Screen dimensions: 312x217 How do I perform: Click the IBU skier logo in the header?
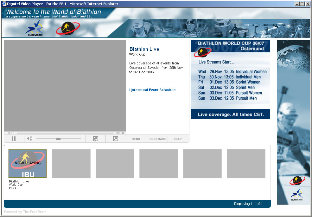coord(68,29)
